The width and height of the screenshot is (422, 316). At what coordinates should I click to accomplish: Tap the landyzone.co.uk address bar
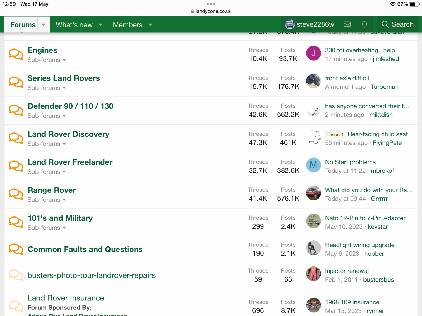point(211,11)
